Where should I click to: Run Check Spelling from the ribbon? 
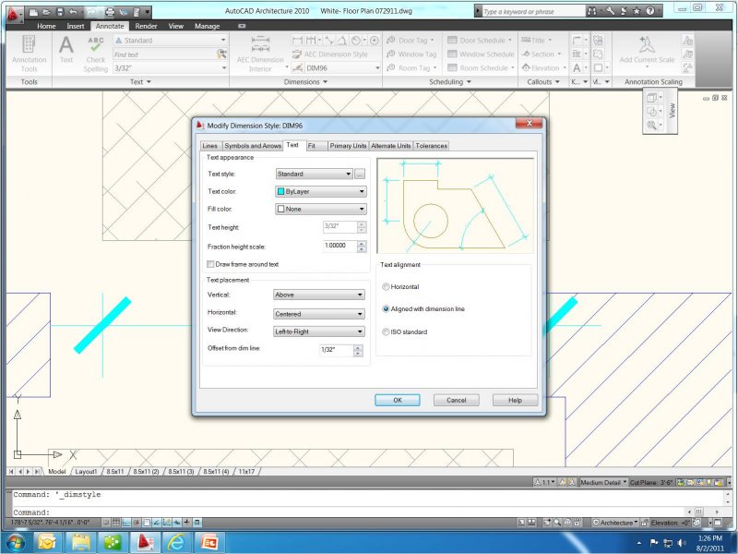pos(96,54)
